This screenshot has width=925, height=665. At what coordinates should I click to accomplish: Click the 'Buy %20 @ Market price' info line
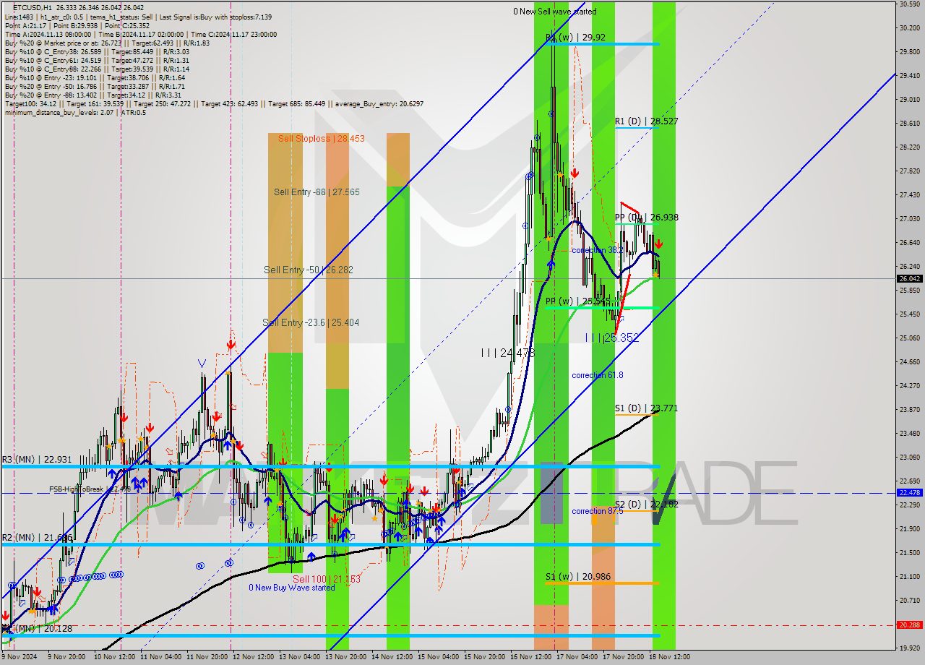coord(107,43)
